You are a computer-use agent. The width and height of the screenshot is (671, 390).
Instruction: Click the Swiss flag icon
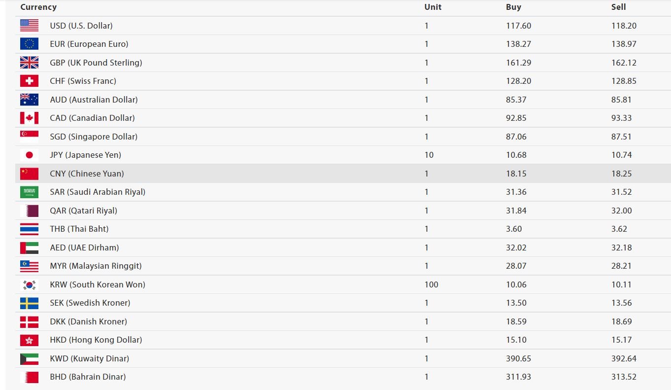tap(29, 81)
